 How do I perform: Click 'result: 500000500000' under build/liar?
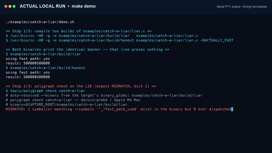click(28, 63)
